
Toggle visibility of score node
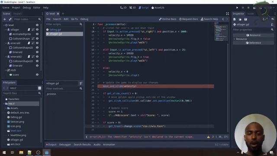point(37,75)
